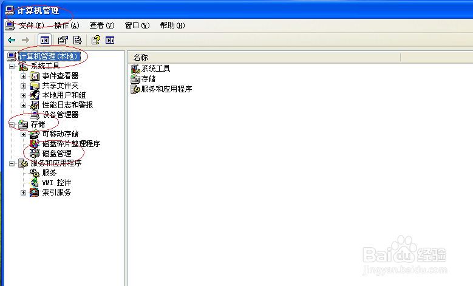Open the 操作(A) menu
The height and width of the screenshot is (286, 473).
point(67,26)
